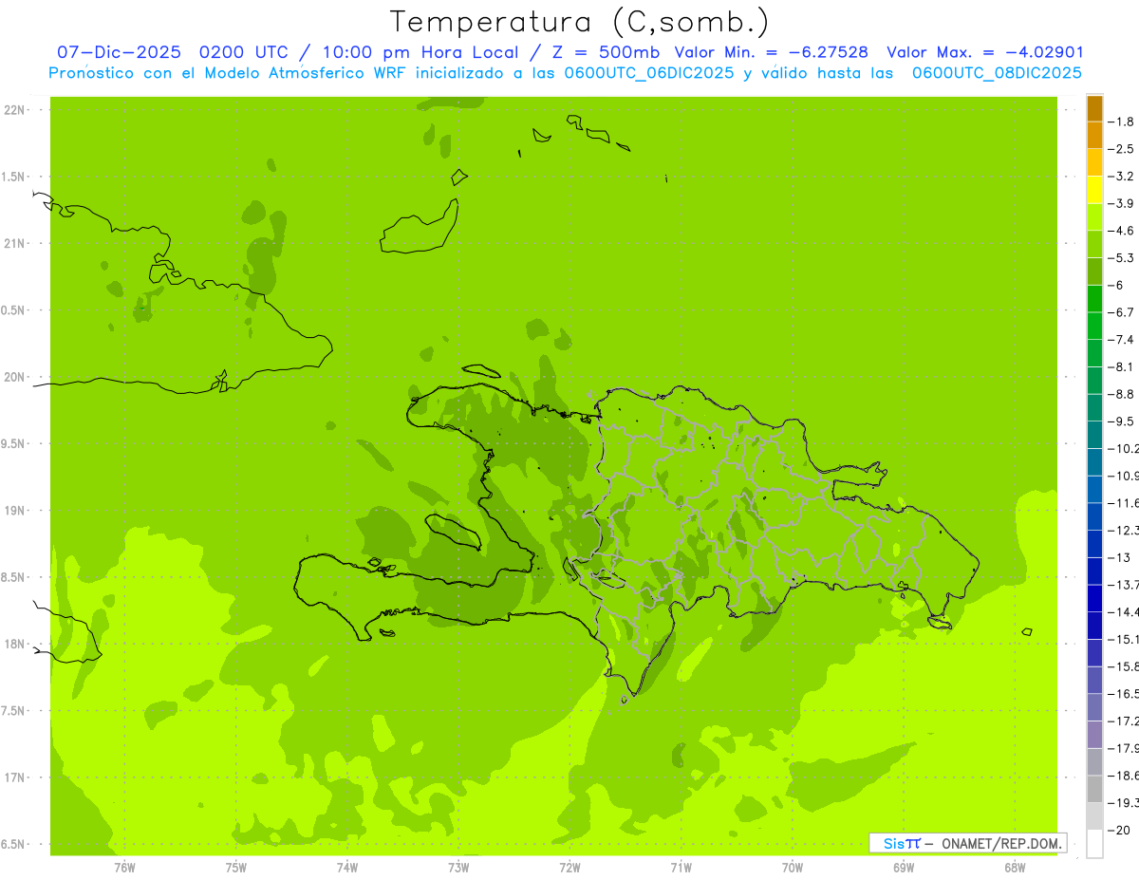This screenshot has width=1139, height=880.
Task: Click the '73W' longitude axis label
Action: click(x=458, y=867)
